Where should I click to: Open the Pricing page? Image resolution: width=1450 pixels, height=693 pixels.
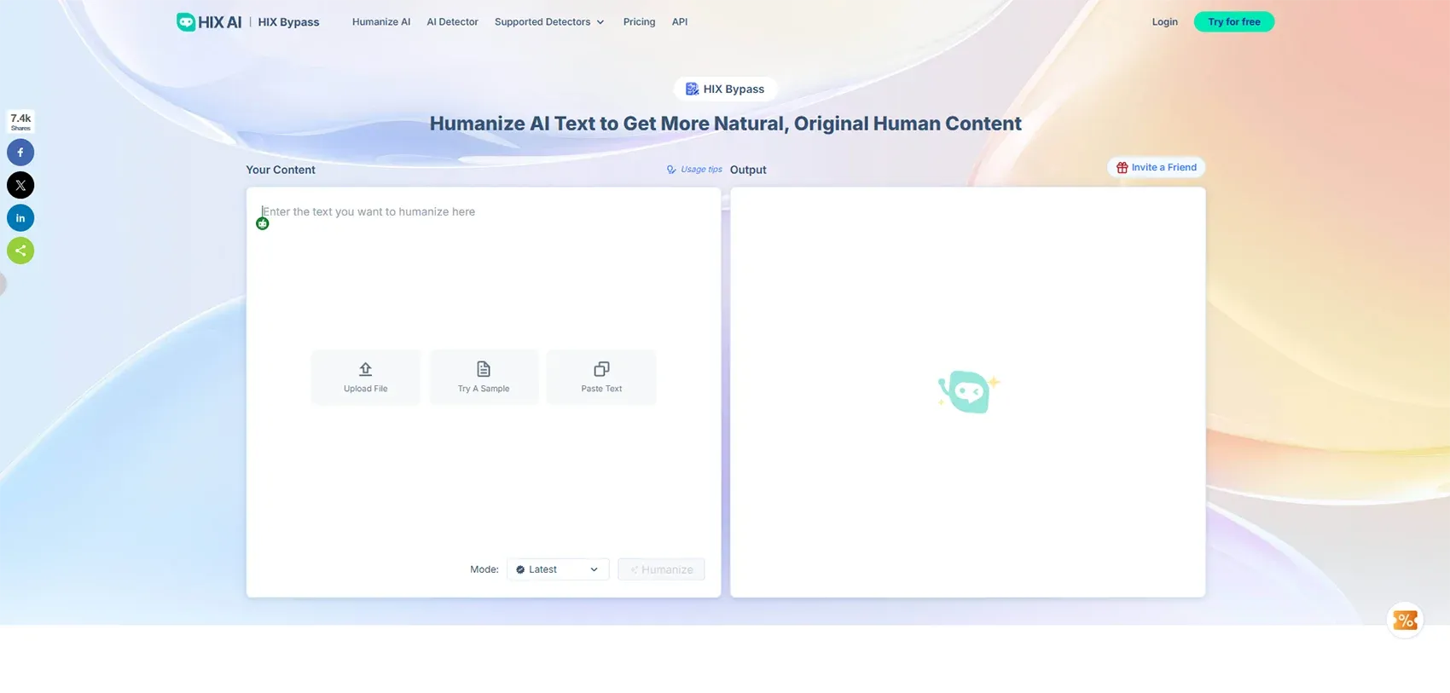639,22
